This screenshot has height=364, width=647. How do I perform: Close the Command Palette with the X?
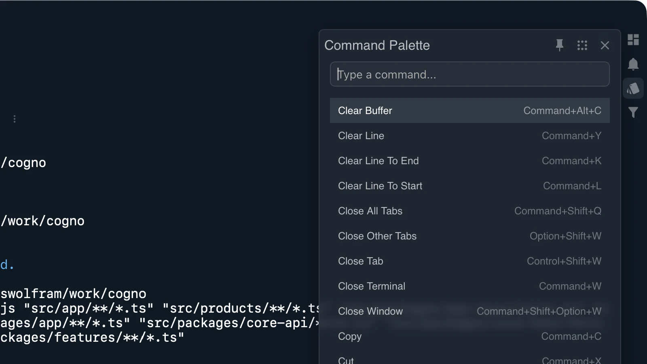pos(605,45)
